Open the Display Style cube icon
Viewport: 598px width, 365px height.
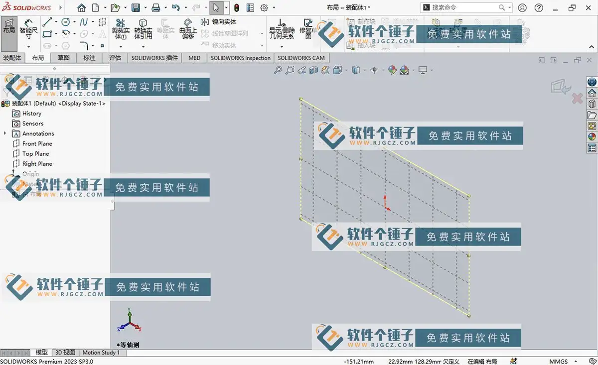coord(356,70)
